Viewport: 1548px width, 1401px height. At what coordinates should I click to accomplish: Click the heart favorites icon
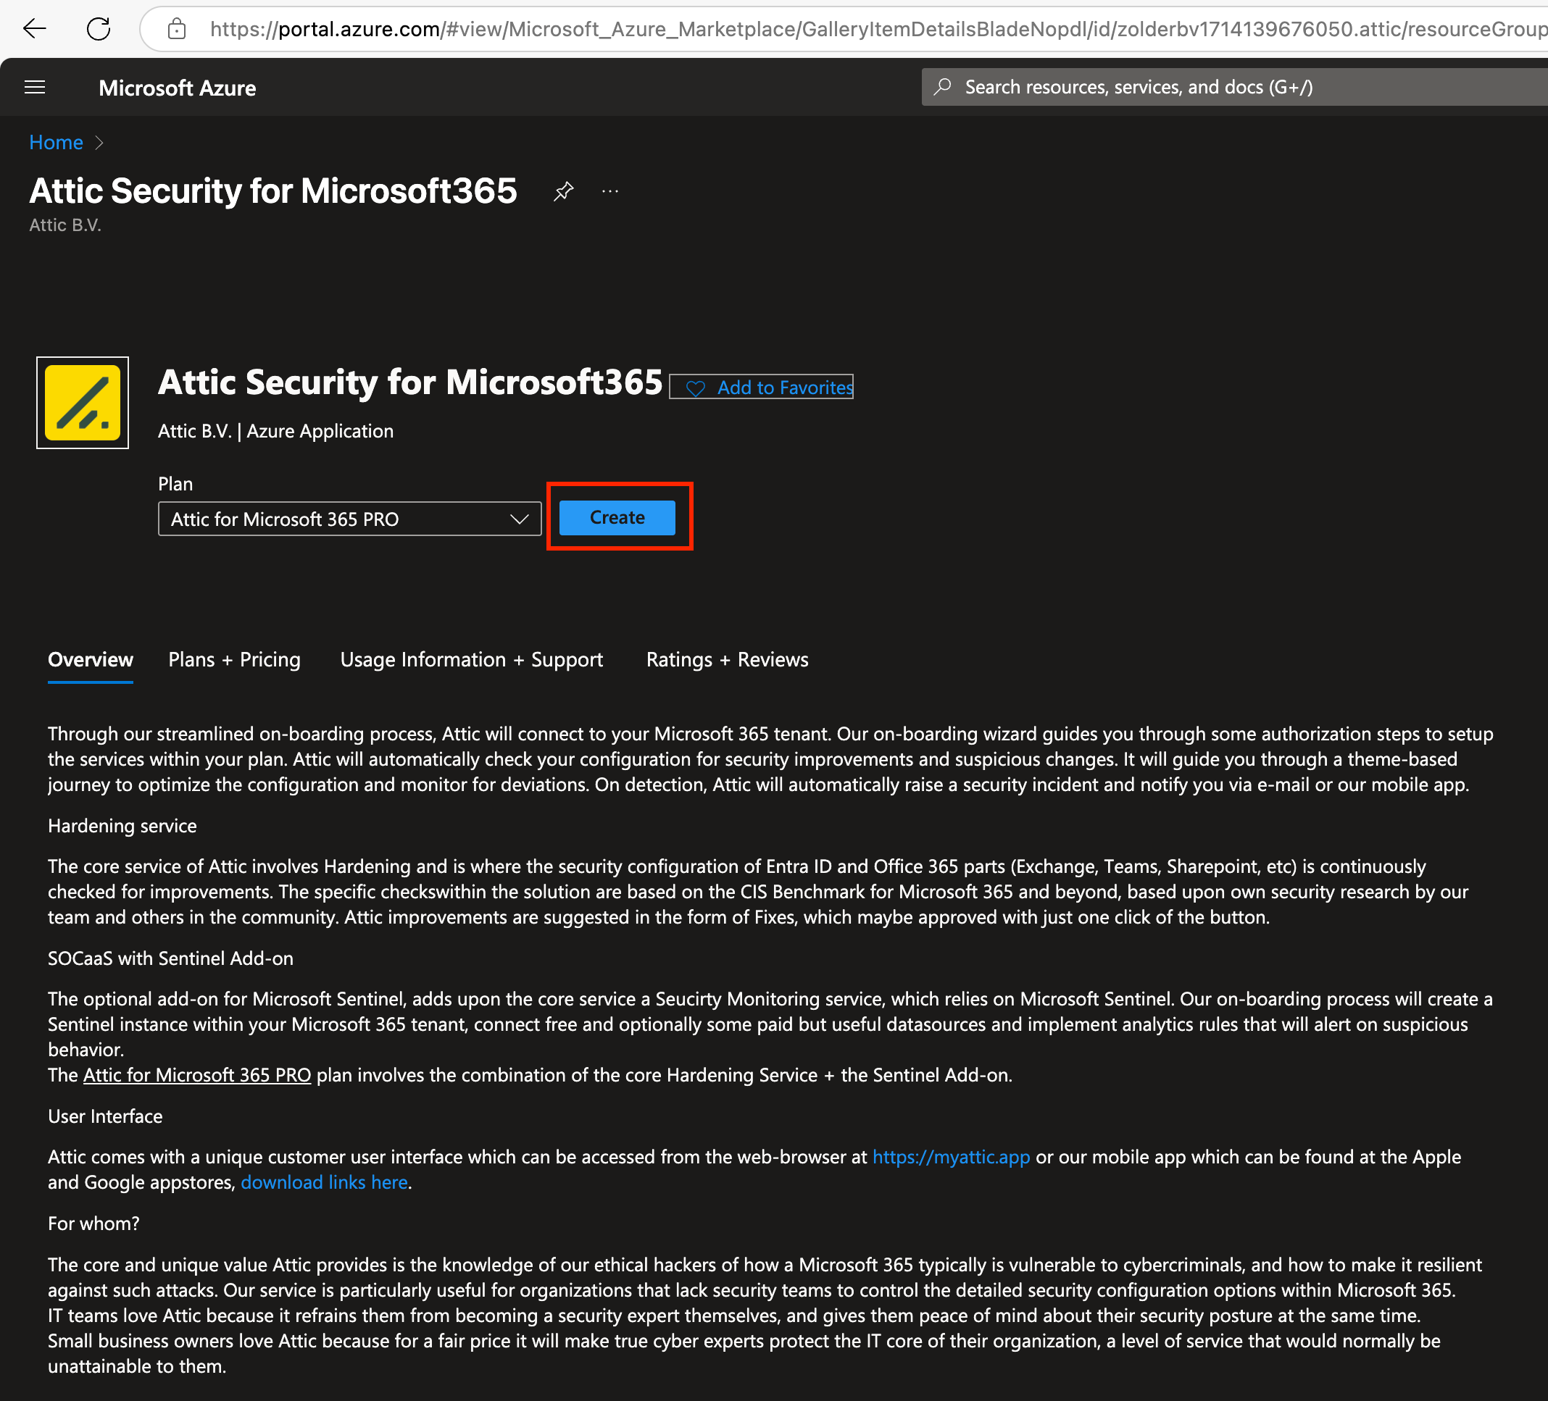696,388
